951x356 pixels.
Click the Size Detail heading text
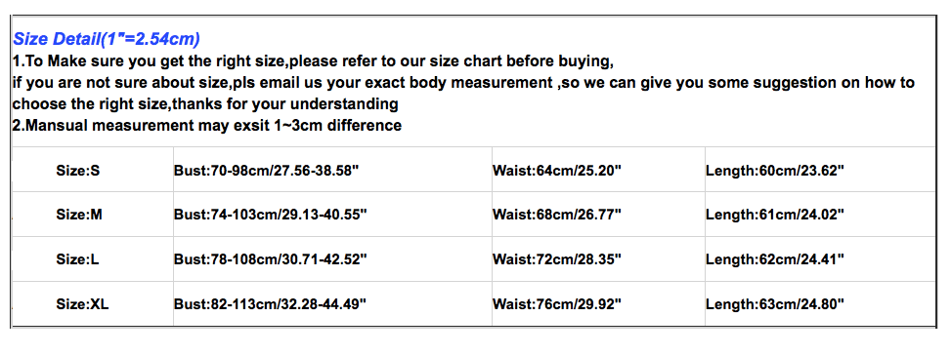(107, 40)
